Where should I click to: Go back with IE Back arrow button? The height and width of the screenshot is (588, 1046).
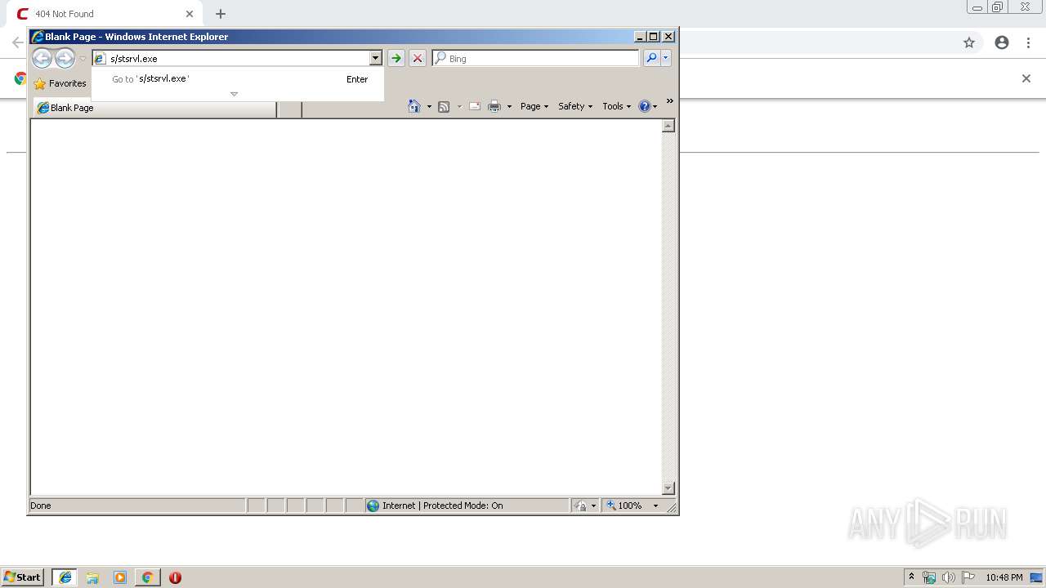point(42,58)
